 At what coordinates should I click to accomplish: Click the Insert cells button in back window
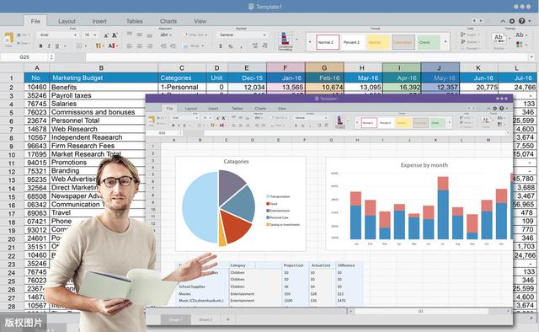pyautogui.click(x=469, y=35)
